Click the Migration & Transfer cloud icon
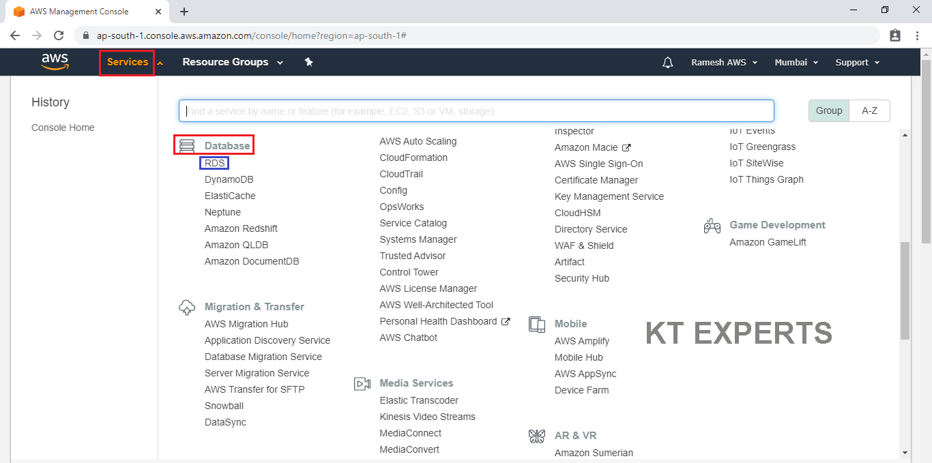 (x=187, y=308)
